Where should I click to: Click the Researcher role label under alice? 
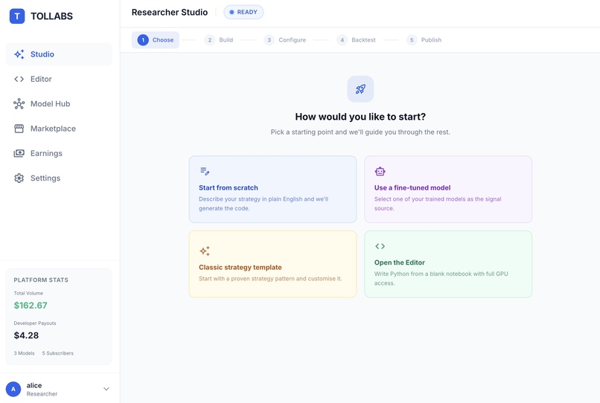click(42, 394)
